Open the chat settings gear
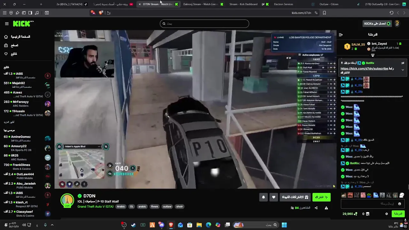The image size is (409, 230). click(386, 214)
